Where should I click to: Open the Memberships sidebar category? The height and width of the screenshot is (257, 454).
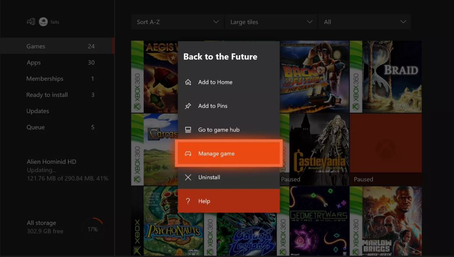pyautogui.click(x=57, y=79)
